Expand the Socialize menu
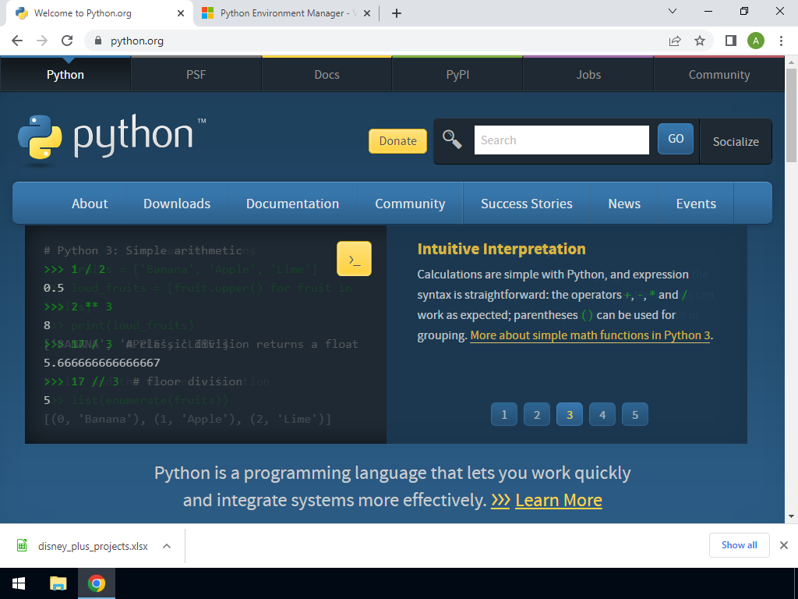 tap(735, 141)
